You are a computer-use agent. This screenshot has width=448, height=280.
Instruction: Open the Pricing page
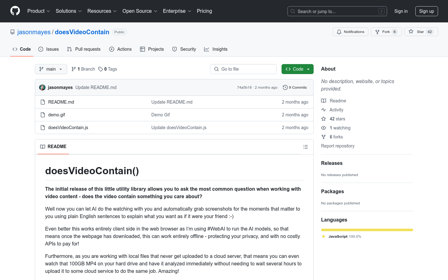(x=204, y=11)
